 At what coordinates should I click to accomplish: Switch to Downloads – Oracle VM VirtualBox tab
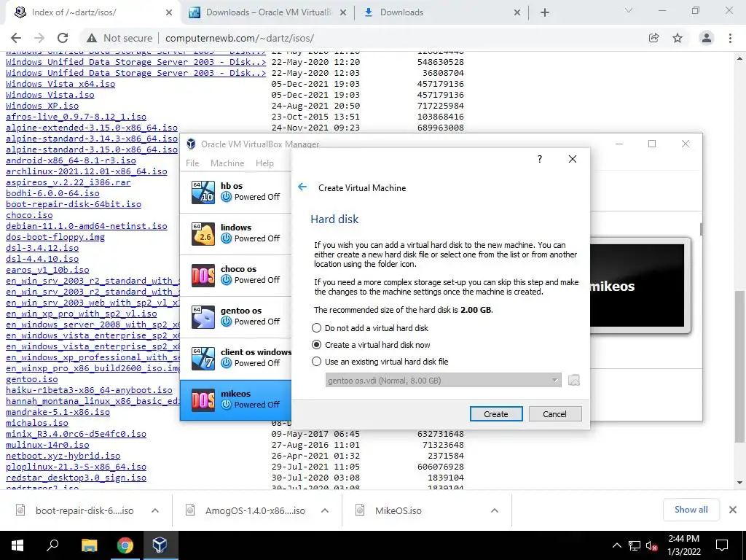pyautogui.click(x=268, y=13)
